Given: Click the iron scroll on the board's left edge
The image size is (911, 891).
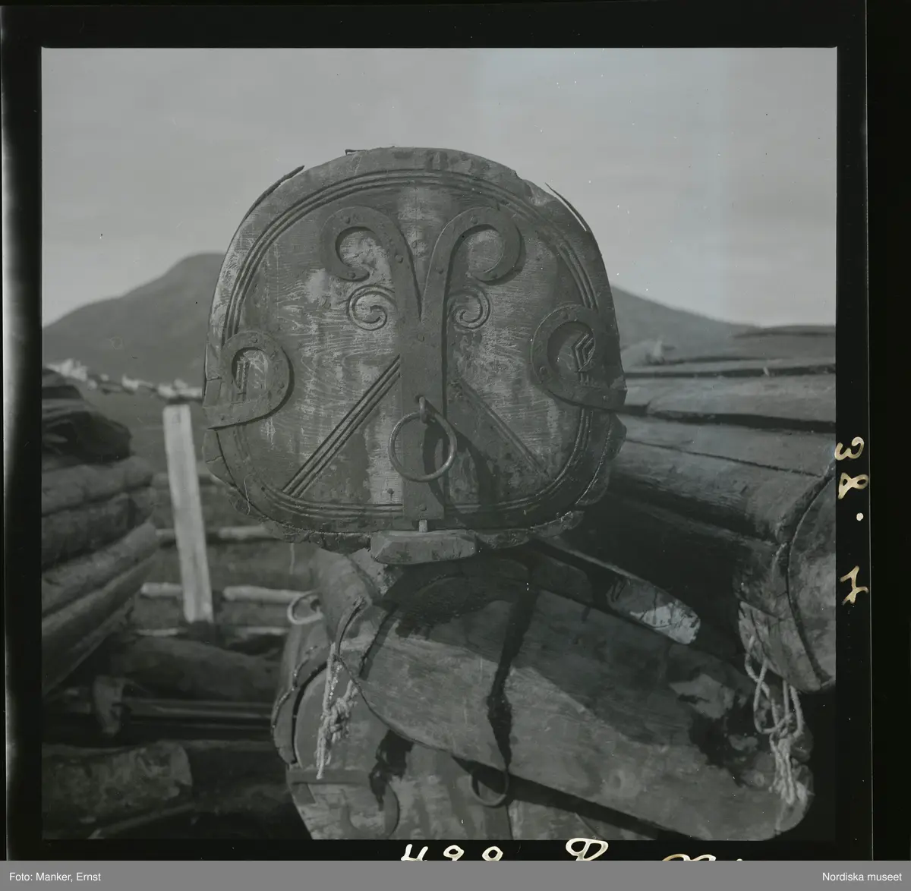Looking at the screenshot, I should (x=254, y=377).
